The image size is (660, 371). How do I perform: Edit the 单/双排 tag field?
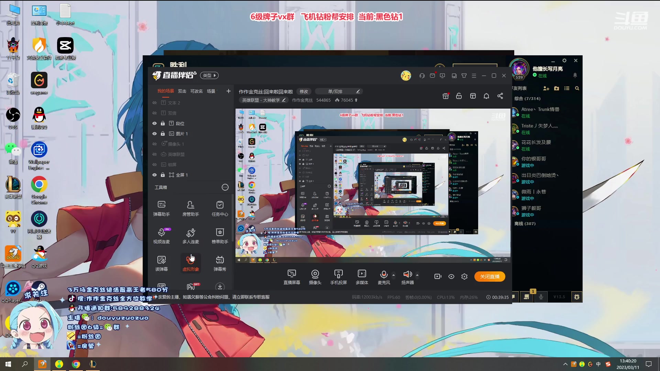339,91
